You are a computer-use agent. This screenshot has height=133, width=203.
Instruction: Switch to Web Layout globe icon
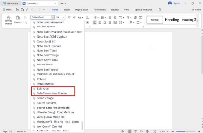(147, 132)
